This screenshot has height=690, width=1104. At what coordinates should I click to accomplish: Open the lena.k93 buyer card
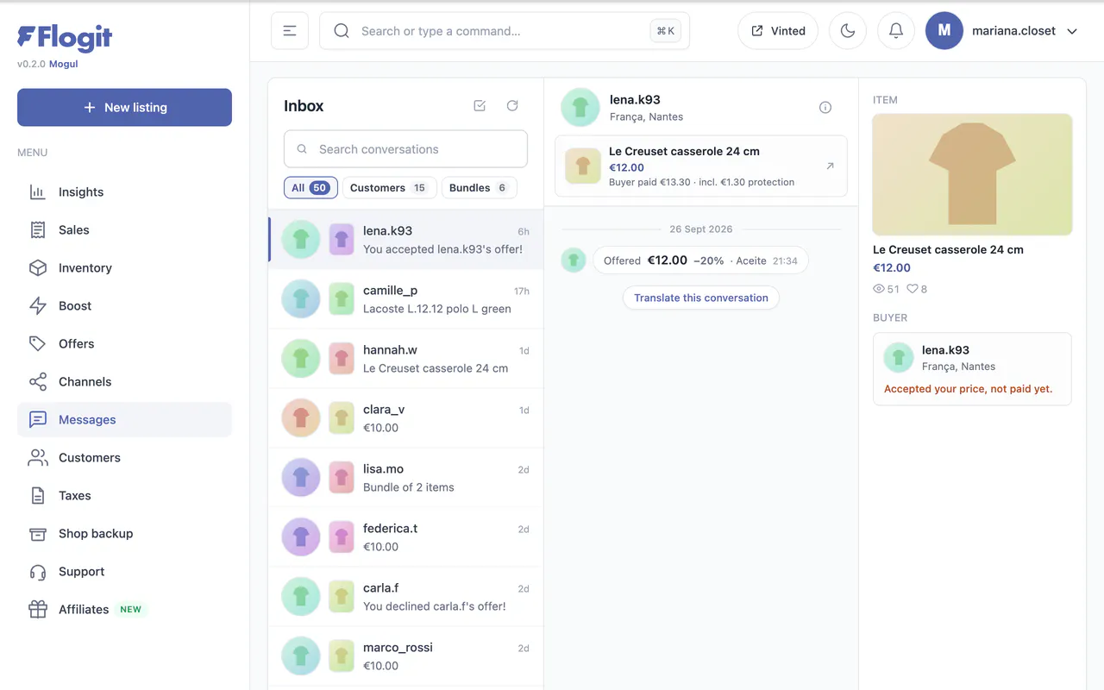pyautogui.click(x=972, y=369)
